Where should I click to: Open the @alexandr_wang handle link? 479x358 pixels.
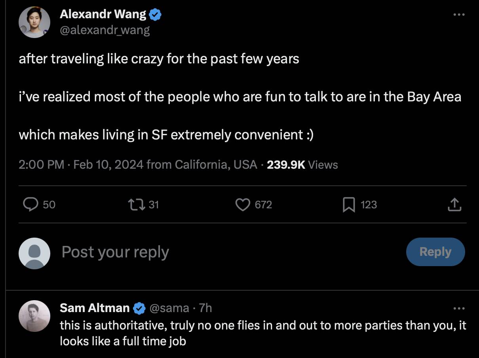coord(105,30)
